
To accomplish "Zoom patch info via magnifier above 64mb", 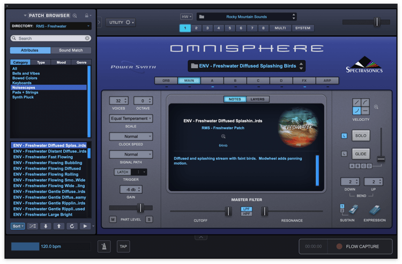I will tap(224, 136).
